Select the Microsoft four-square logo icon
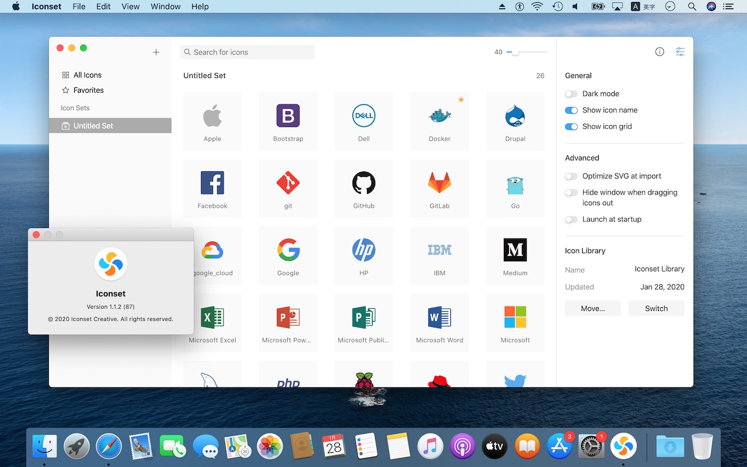Image resolution: width=747 pixels, height=467 pixels. click(515, 317)
